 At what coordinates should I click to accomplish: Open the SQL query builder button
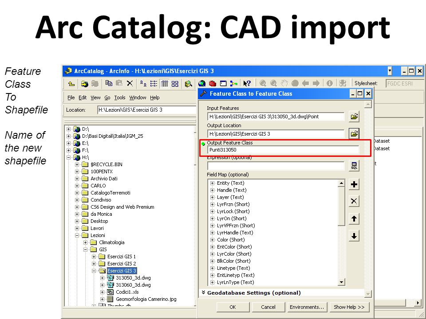[x=354, y=166]
